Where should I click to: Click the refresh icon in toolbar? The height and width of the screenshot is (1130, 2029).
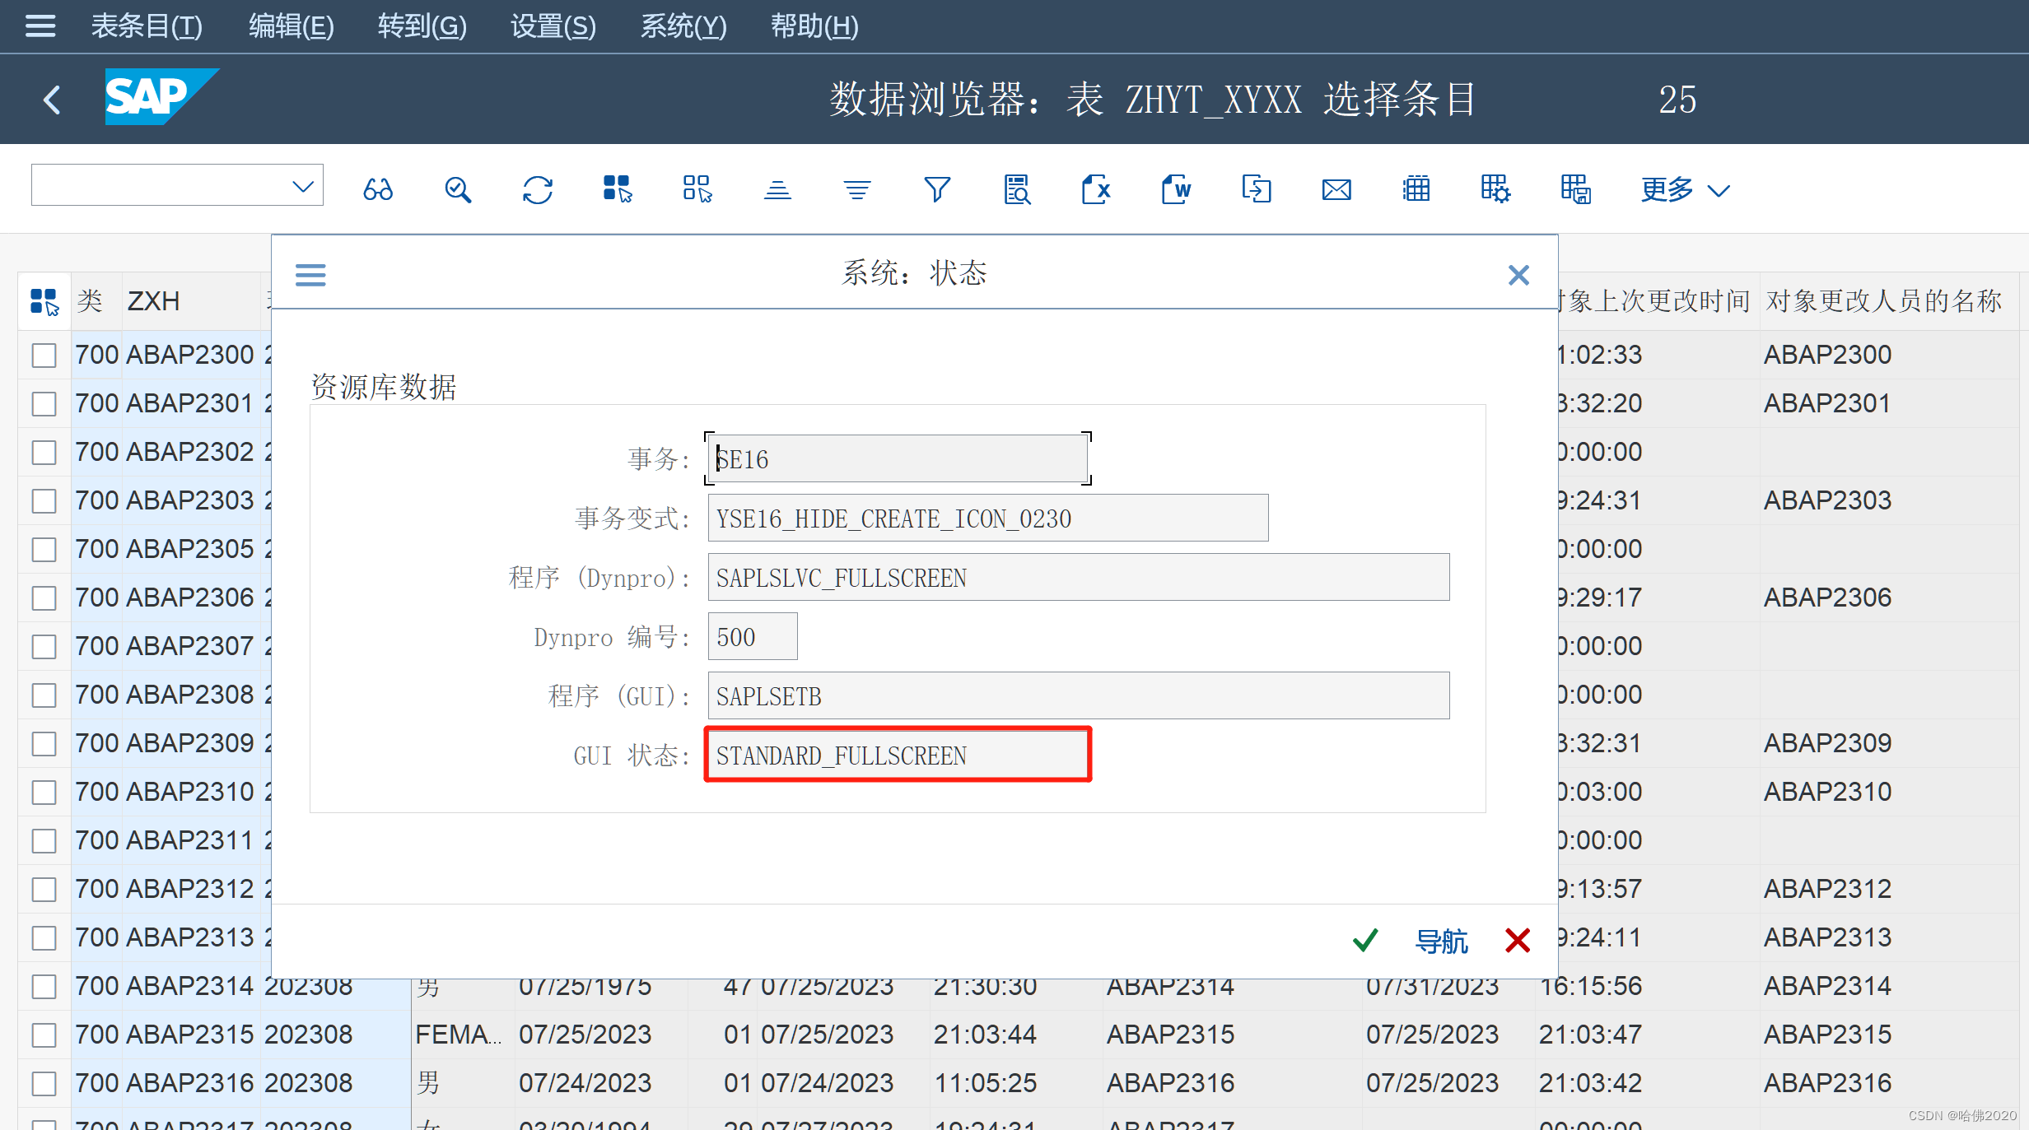click(x=537, y=190)
